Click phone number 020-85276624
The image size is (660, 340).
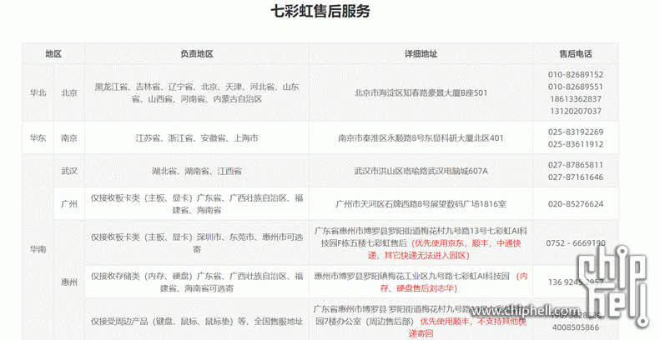576,204
